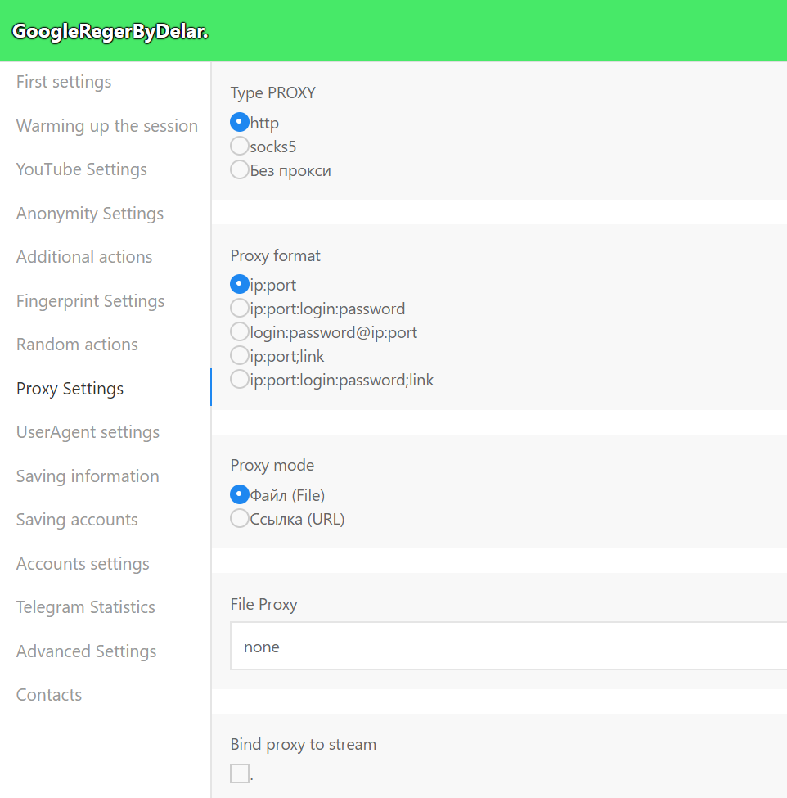Open YouTube Settings section
This screenshot has height=798, width=787.
coord(81,169)
